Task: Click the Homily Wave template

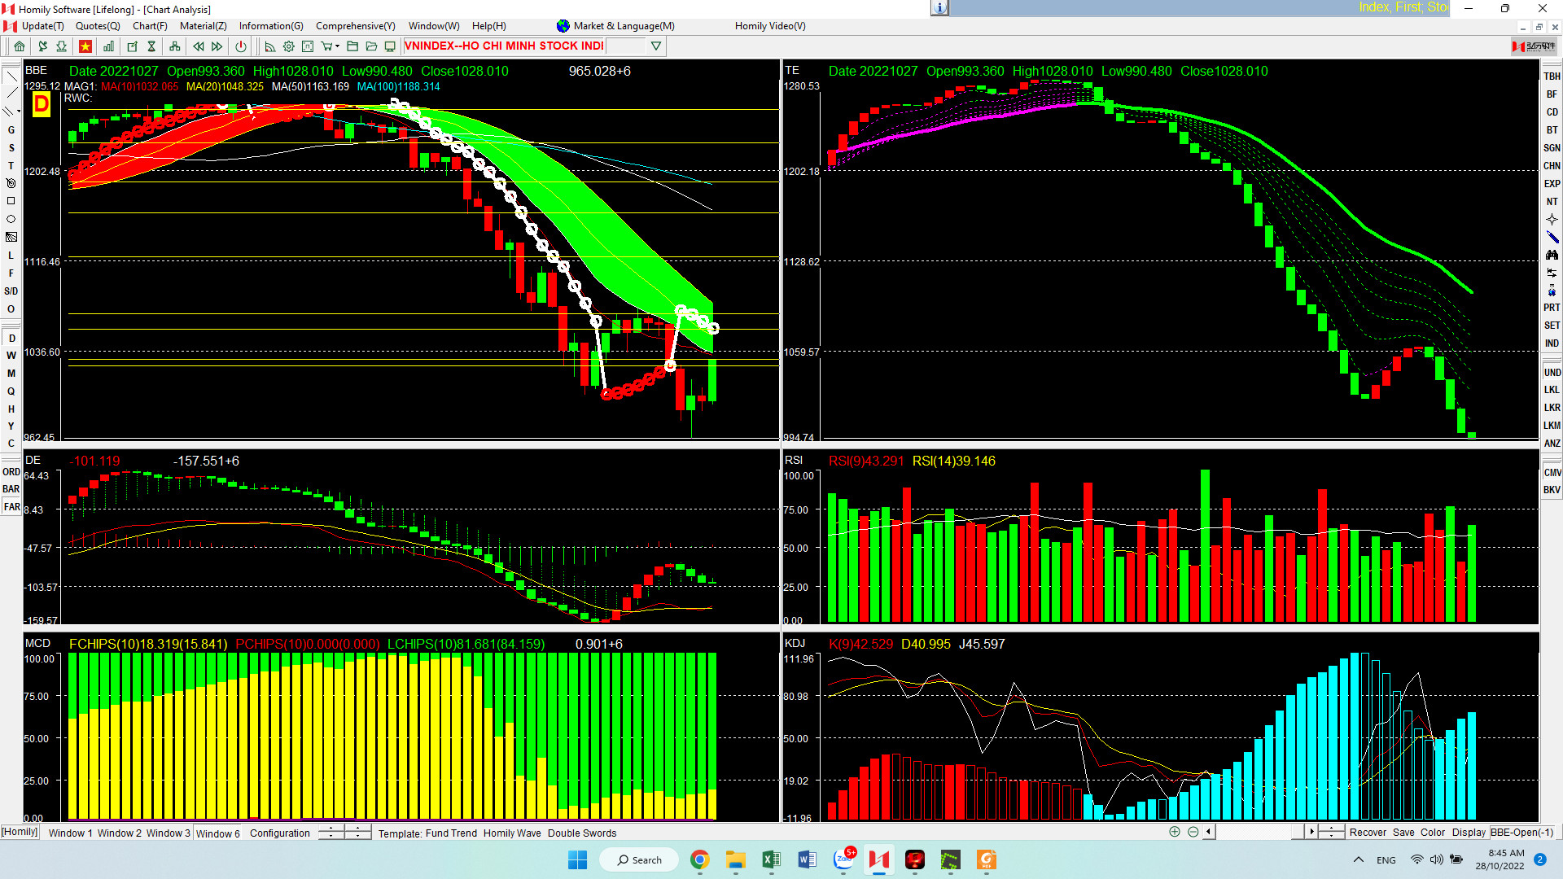Action: pyautogui.click(x=511, y=833)
